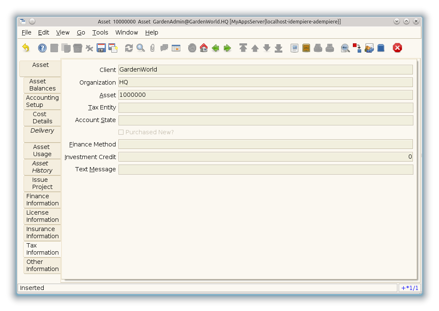This screenshot has width=439, height=311.
Task: Click the Requery refresh icon
Action: [x=129, y=48]
